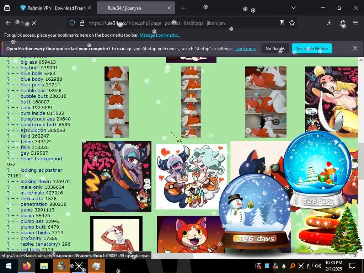Image resolution: width=364 pixels, height=273 pixels.
Task: Switch to the Radmin VPN tab
Action: [x=55, y=8]
